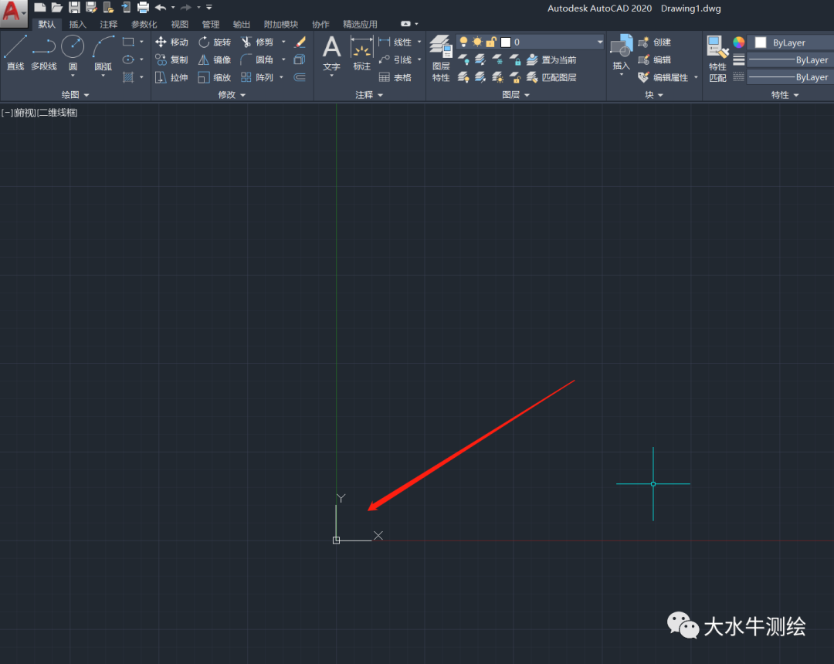This screenshot has width=834, height=664.
Task: Select the 直线 (Line) tool
Action: (15, 53)
